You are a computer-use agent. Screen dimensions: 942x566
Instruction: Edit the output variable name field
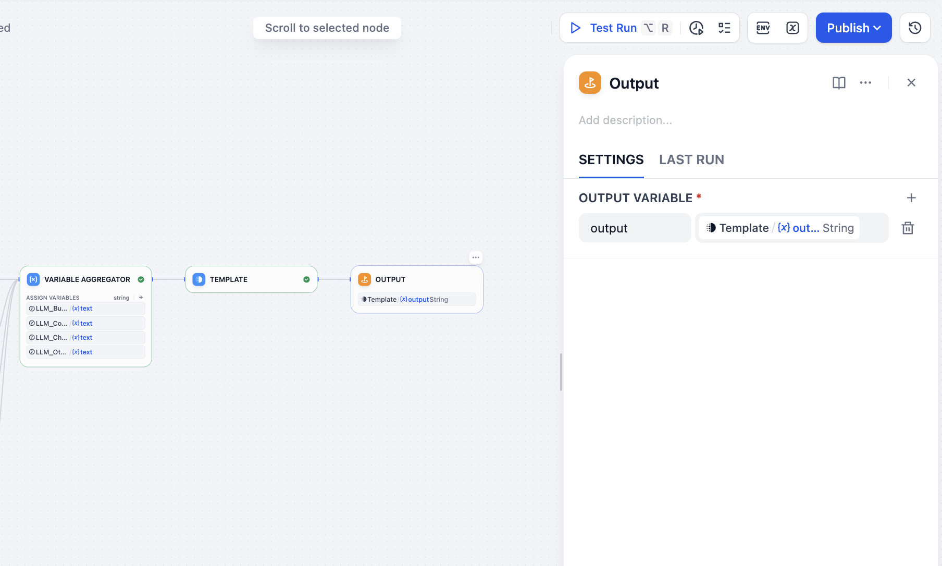635,228
